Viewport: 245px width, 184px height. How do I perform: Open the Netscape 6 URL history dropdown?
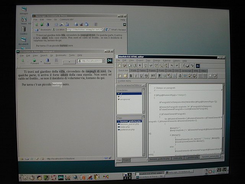[103, 61]
